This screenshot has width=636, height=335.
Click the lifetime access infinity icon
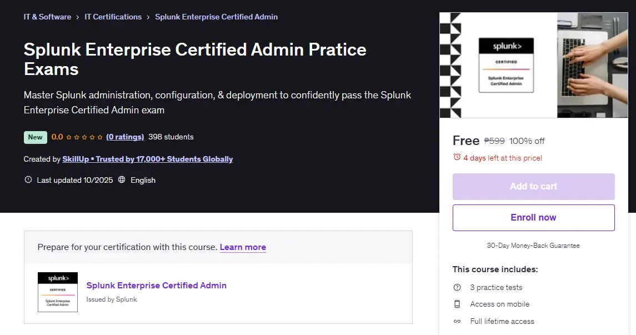(457, 321)
